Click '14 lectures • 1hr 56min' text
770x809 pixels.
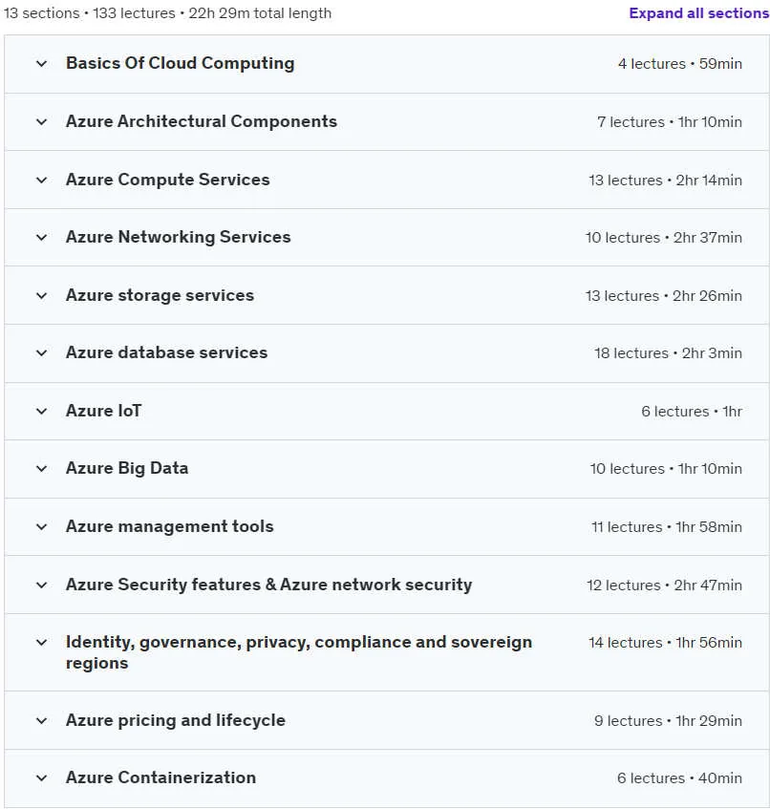(666, 643)
